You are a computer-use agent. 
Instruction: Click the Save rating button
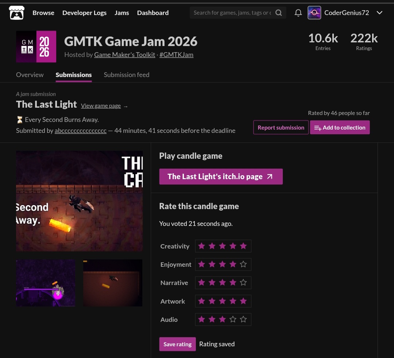coord(177,344)
